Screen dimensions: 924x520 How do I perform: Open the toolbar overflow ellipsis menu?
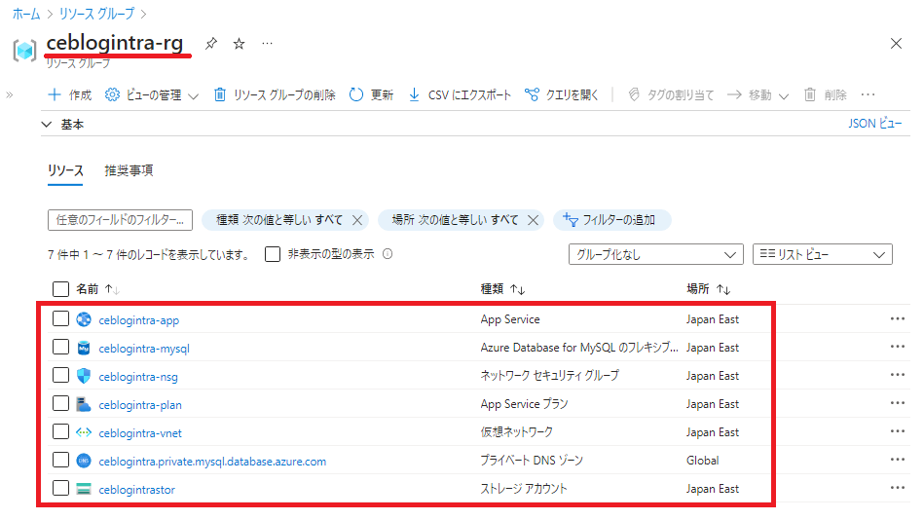(869, 94)
